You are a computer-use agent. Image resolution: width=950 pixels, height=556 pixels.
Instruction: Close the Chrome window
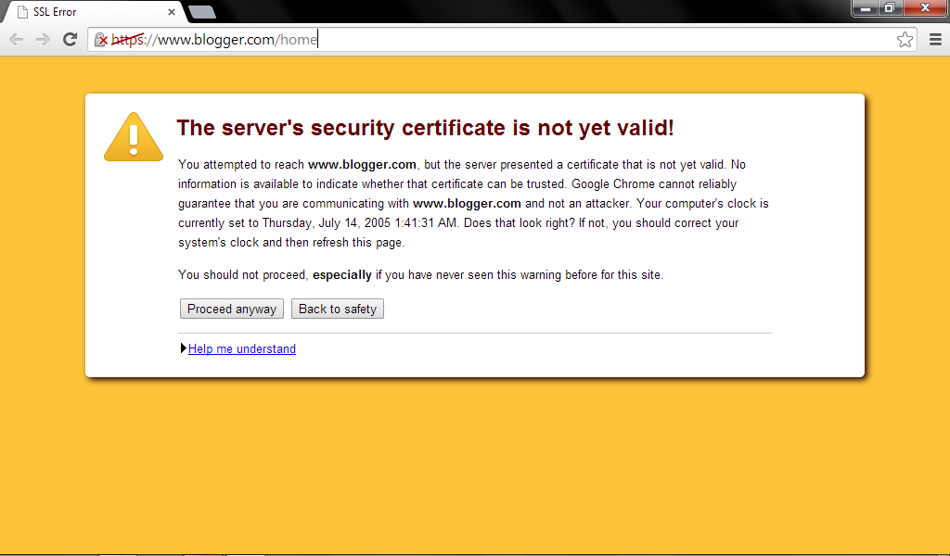[x=925, y=7]
